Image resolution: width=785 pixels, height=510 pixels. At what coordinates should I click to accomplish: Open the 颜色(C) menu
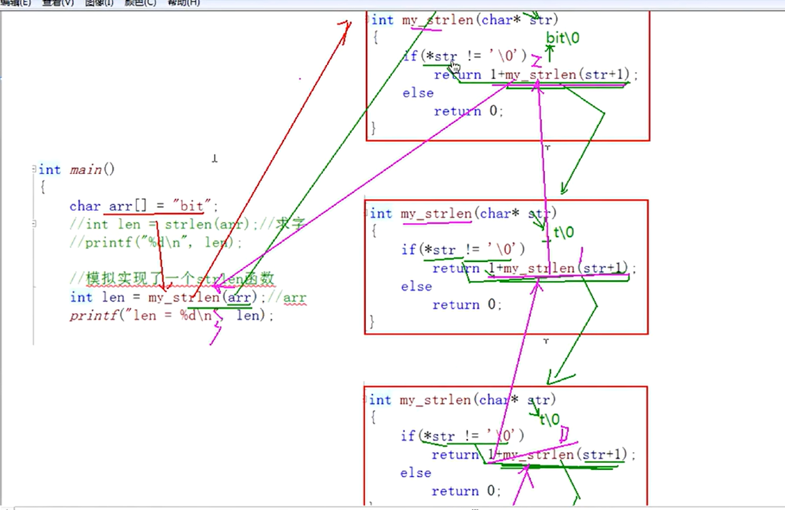click(140, 2)
